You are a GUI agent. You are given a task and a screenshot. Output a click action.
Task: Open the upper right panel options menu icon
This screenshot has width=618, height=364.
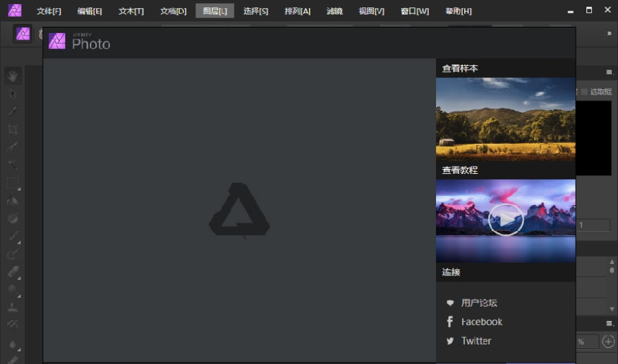coord(609,72)
